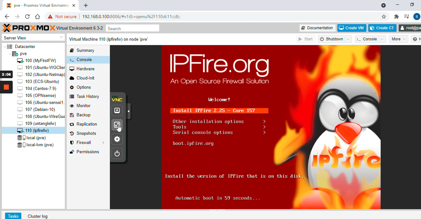Click the noVNC fullscreen icon

coord(117,125)
